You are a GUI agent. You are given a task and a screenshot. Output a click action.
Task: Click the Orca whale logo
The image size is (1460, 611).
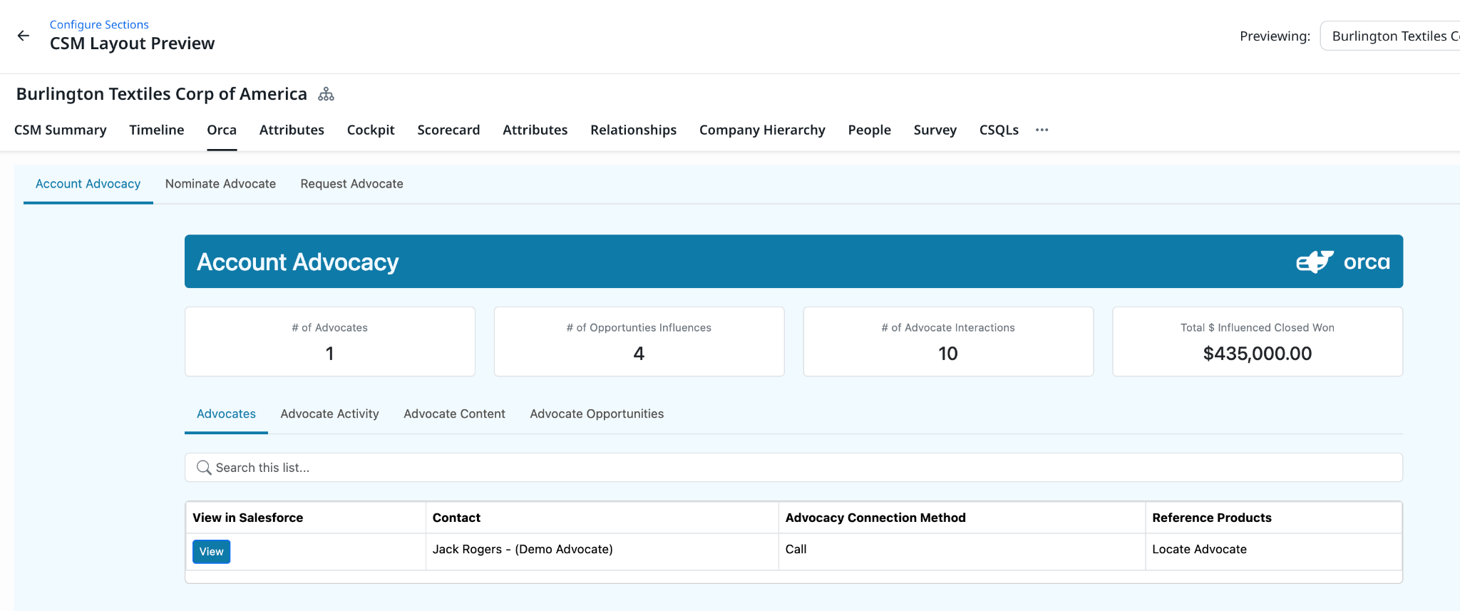point(1315,262)
